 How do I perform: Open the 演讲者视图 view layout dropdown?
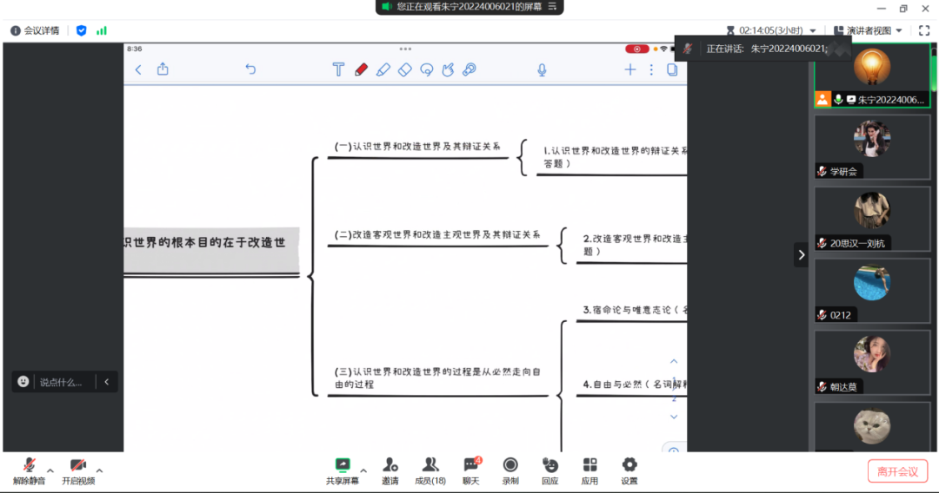click(868, 30)
